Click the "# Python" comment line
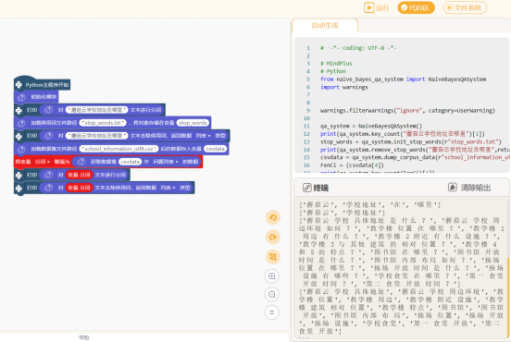 333,71
